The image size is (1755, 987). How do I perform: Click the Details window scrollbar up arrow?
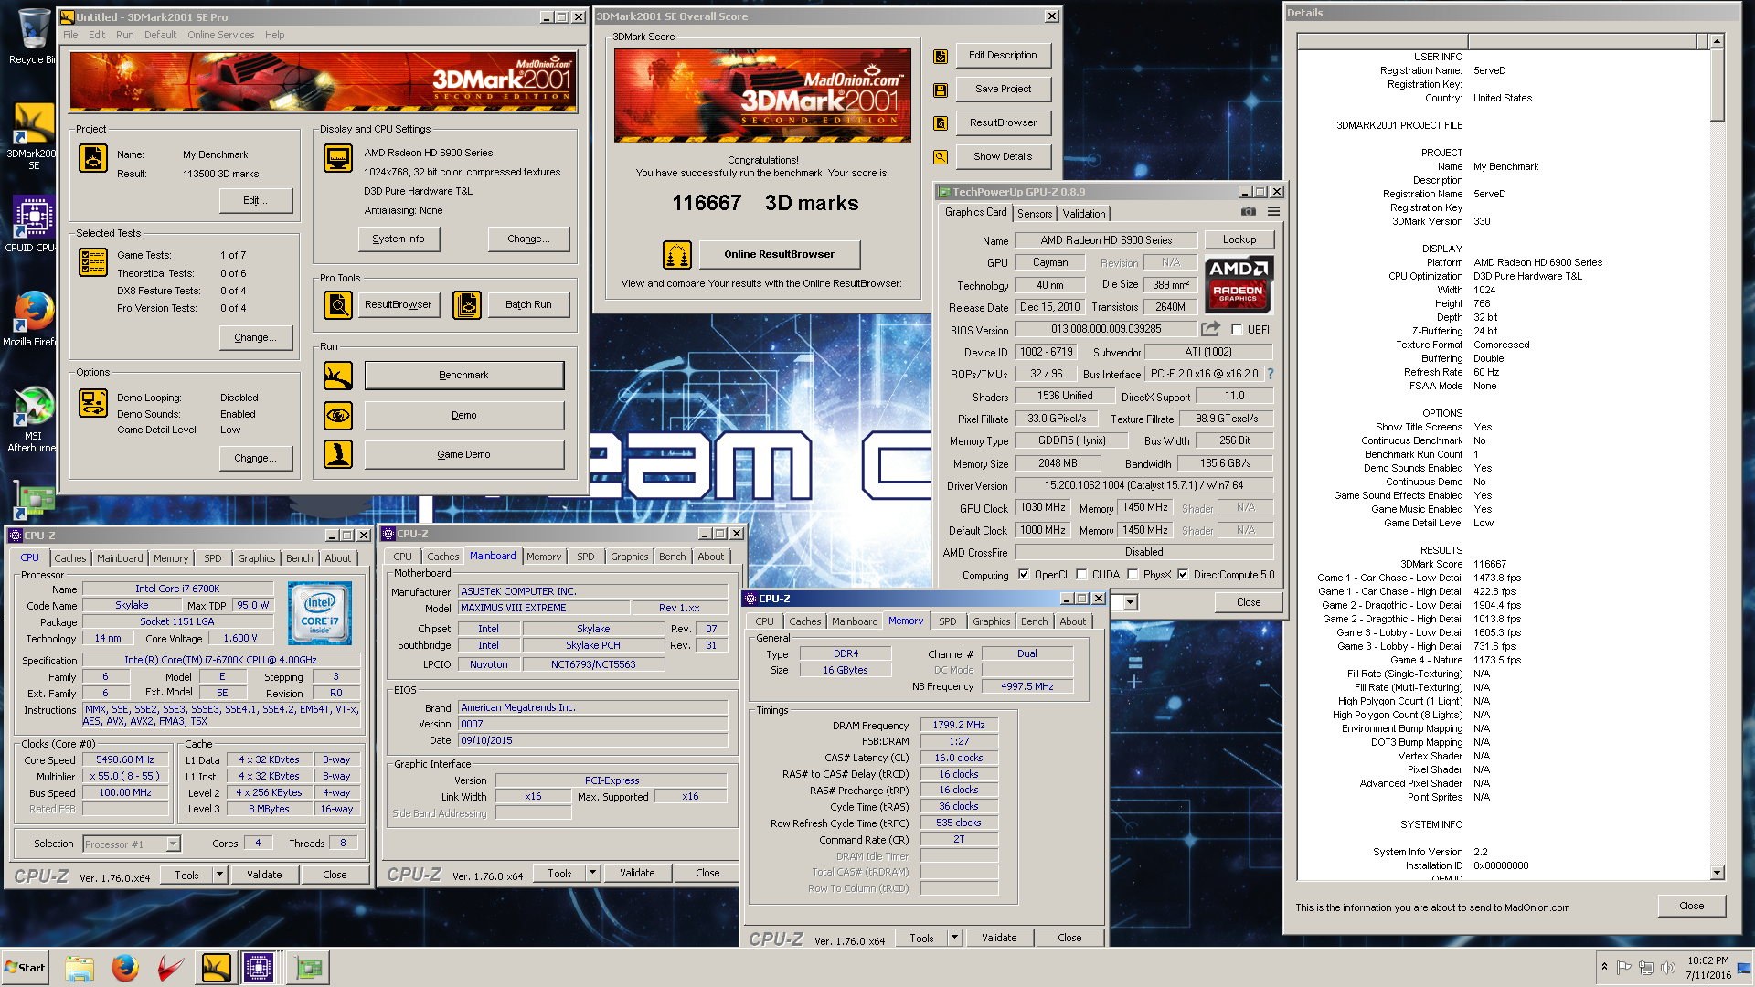1717,41
